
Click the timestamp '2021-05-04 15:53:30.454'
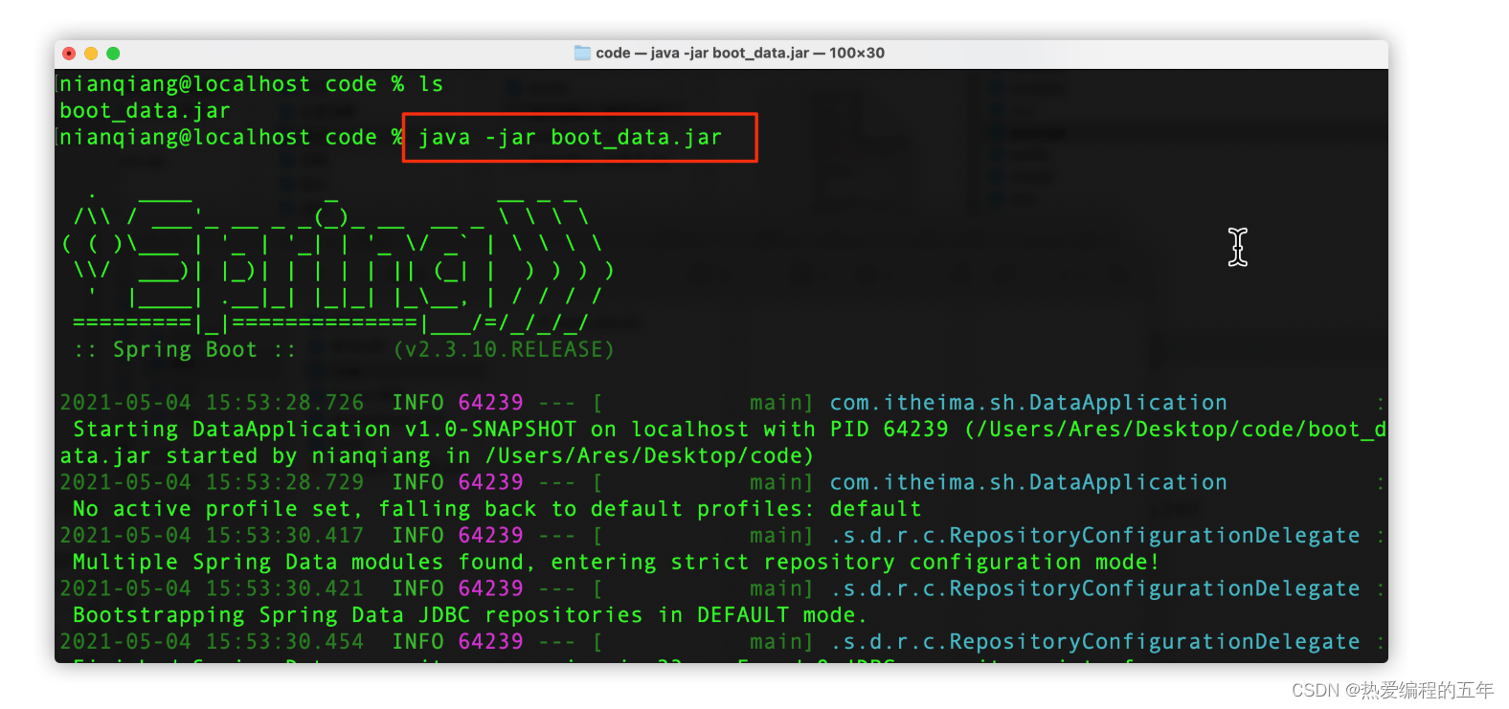pyautogui.click(x=212, y=642)
